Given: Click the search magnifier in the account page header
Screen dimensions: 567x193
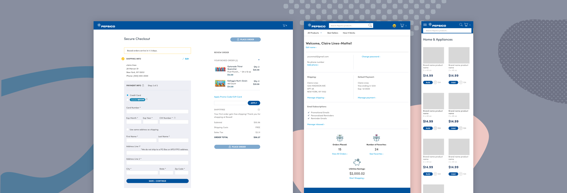Looking at the screenshot, I should pos(370,26).
